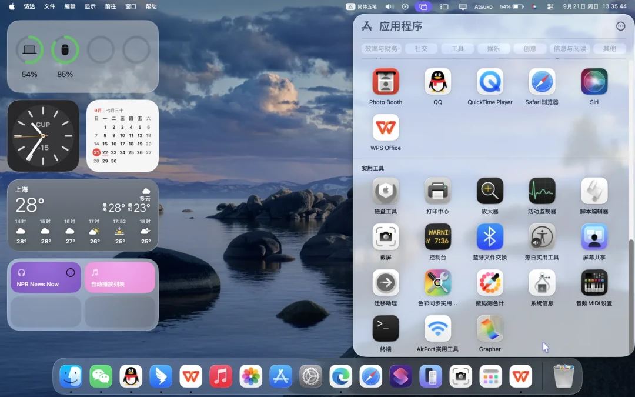Open 蓝牙文件交换 Bluetooth File Exchange

490,237
